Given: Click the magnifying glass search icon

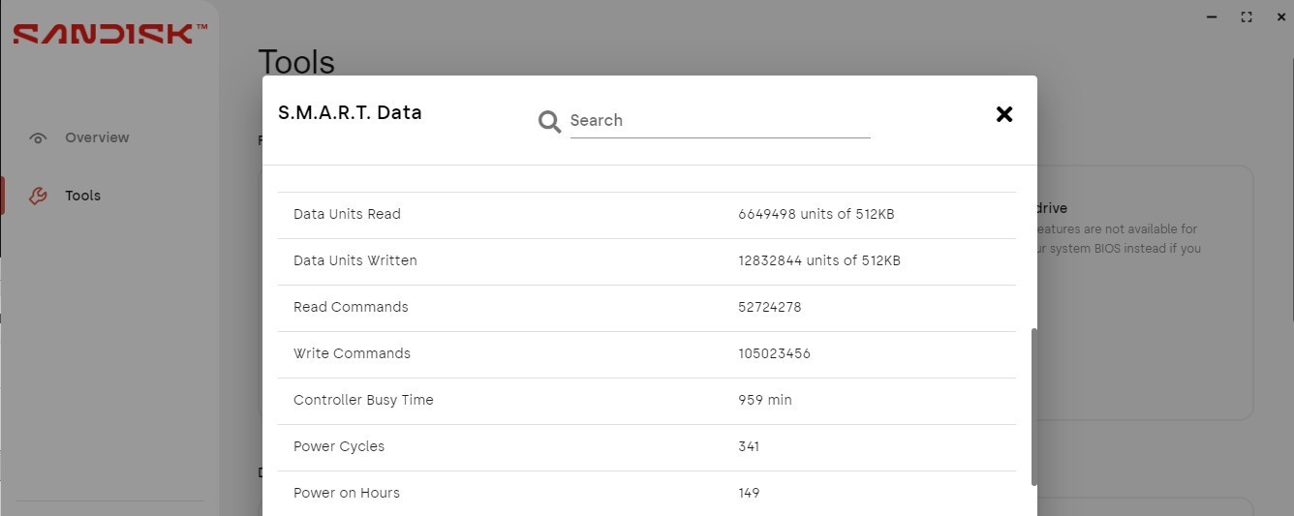Looking at the screenshot, I should pos(549,122).
